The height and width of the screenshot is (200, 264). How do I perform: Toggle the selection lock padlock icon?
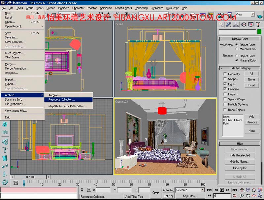coord(82,190)
